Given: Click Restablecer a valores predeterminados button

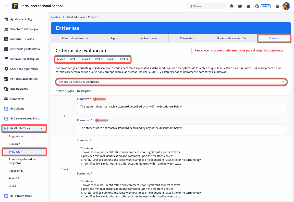Looking at the screenshot, I should 239,50.
